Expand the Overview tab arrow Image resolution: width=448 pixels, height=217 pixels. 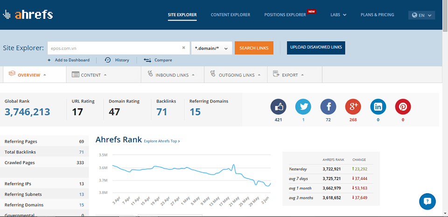(45, 75)
